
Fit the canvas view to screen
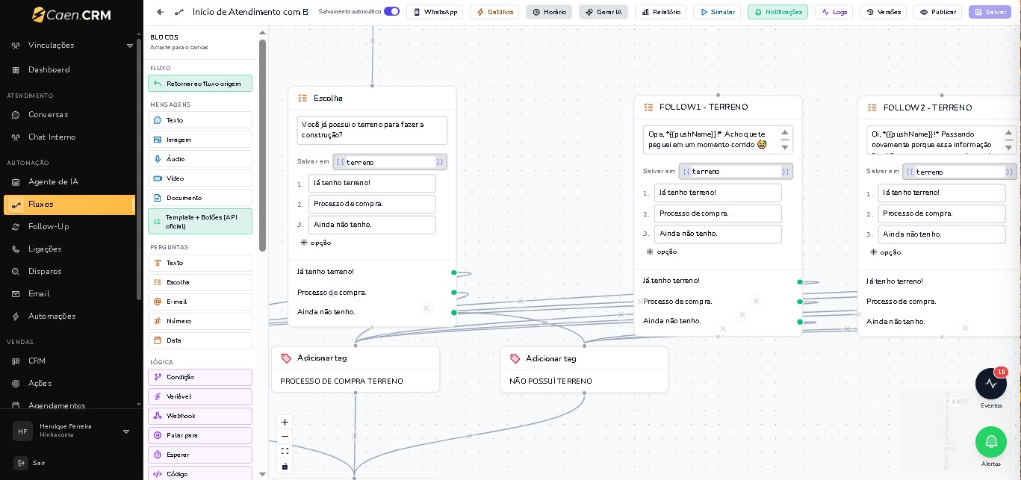click(285, 452)
